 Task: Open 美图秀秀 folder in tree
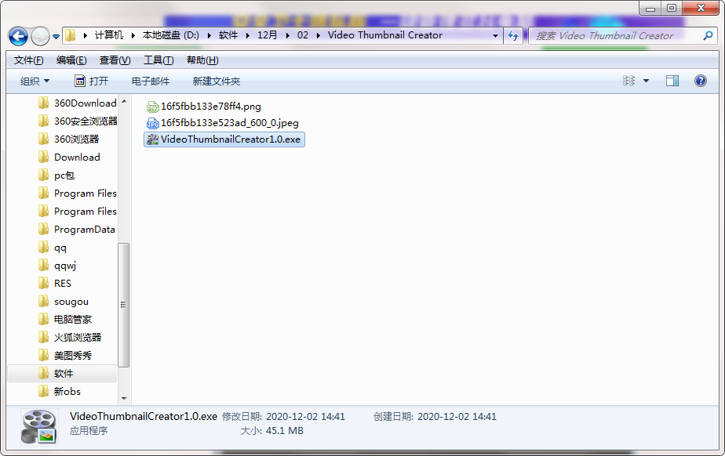[x=73, y=356]
